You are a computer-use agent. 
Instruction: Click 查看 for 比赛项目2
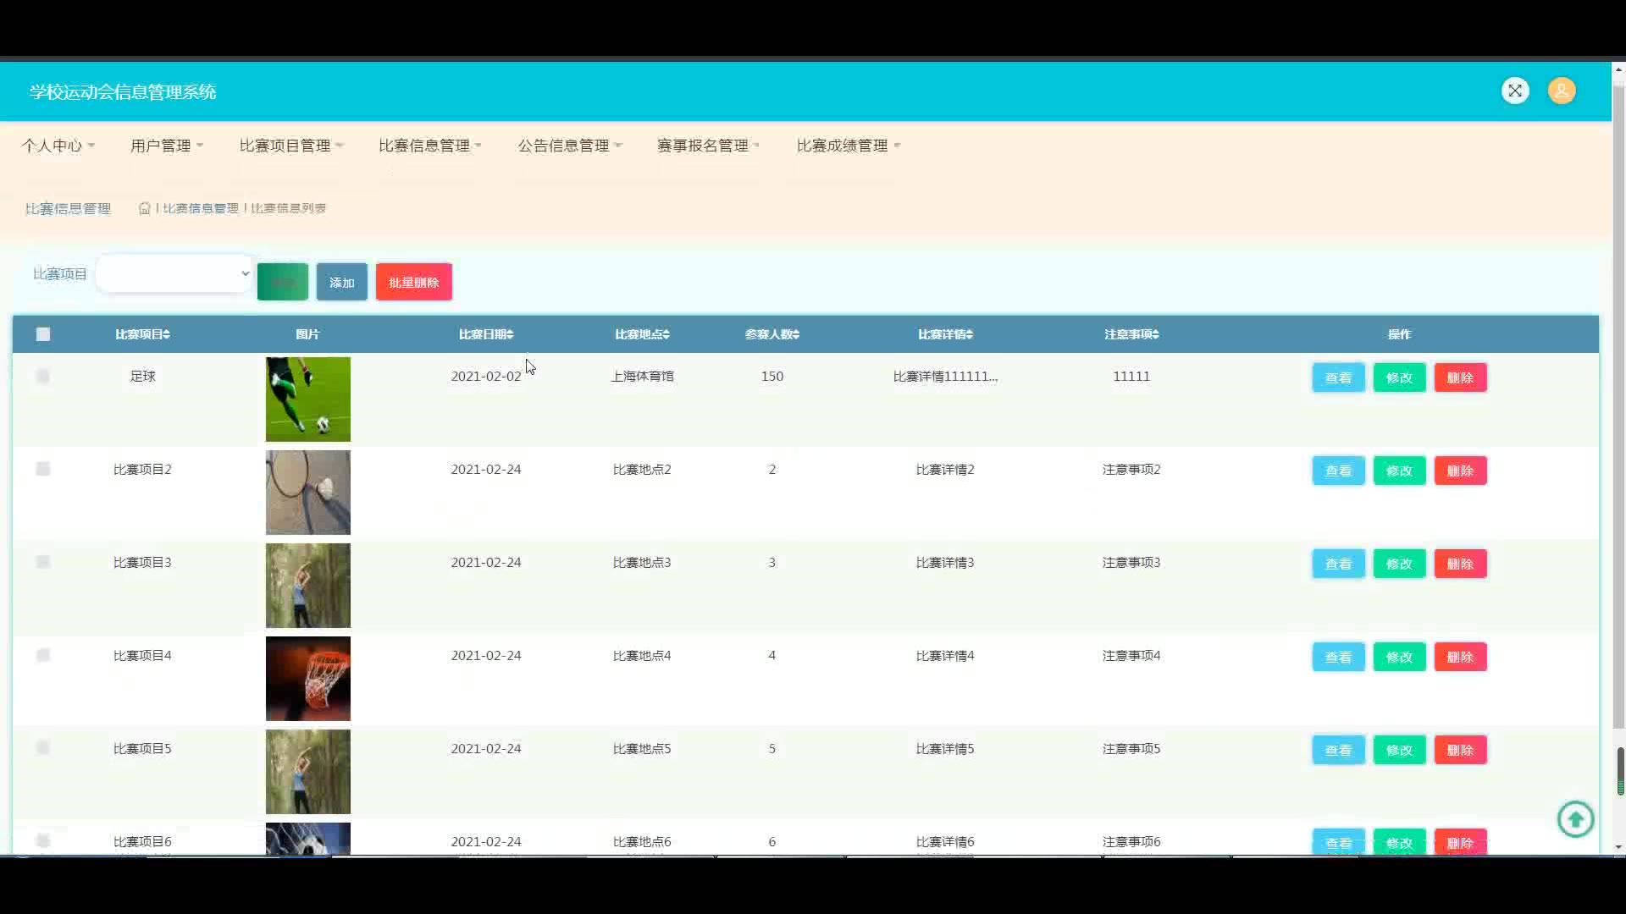[x=1338, y=471]
